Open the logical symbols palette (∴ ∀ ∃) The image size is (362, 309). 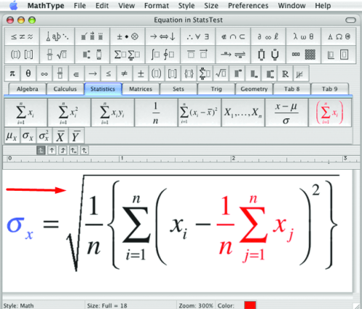[x=198, y=36]
